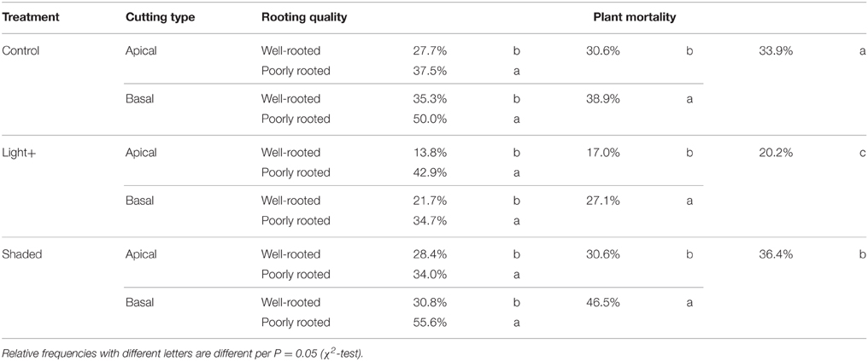Click the Rooting quality column header

(x=304, y=17)
